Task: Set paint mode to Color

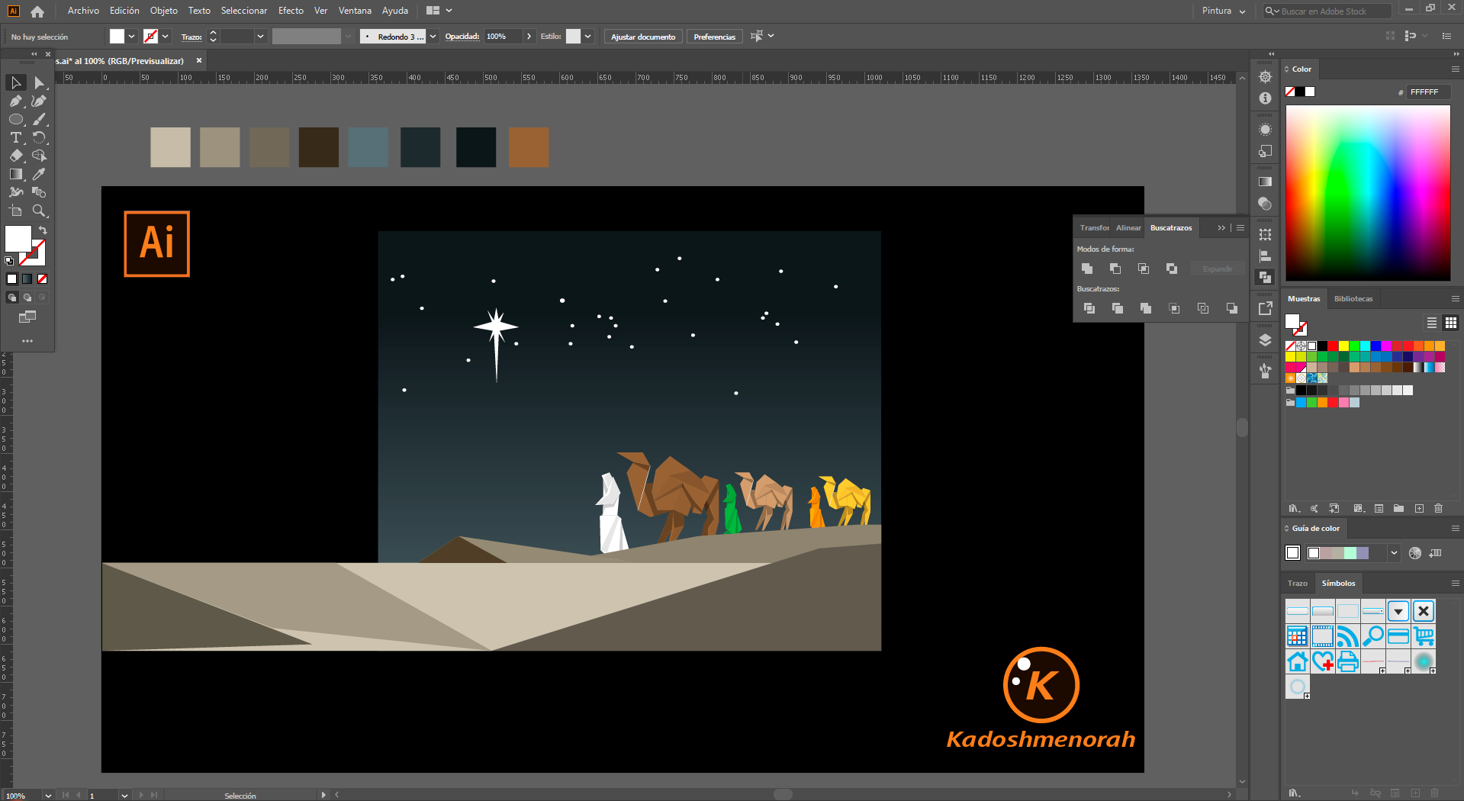Action: tap(11, 279)
